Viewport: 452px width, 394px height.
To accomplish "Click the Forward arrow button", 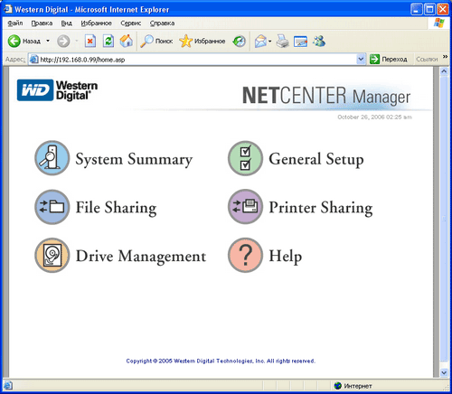I will coord(63,41).
